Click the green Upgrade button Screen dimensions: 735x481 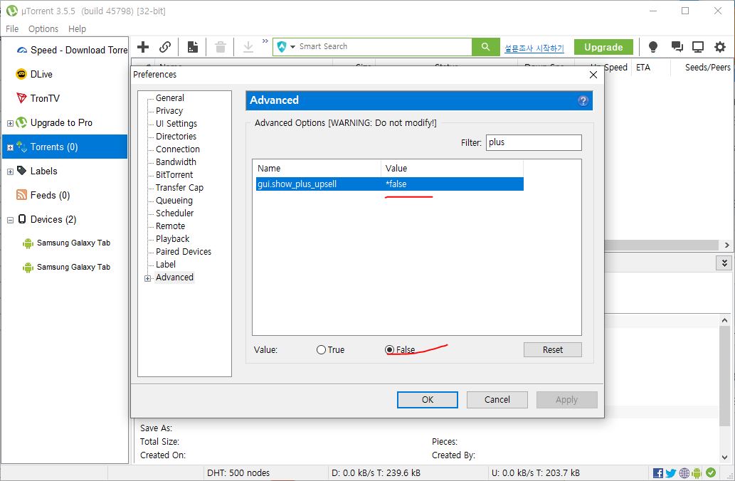(x=603, y=47)
